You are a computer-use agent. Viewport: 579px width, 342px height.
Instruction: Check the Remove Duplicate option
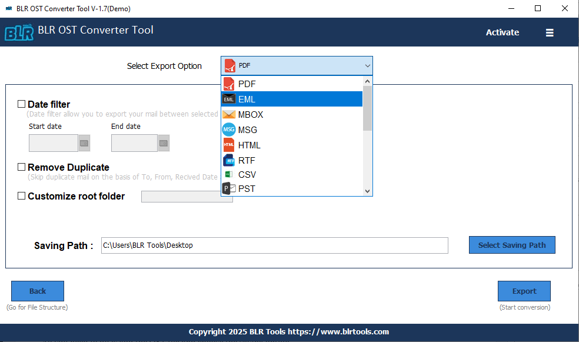21,167
